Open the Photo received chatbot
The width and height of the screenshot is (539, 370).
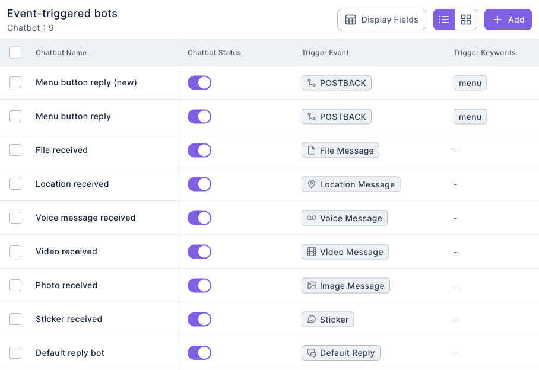pos(66,285)
